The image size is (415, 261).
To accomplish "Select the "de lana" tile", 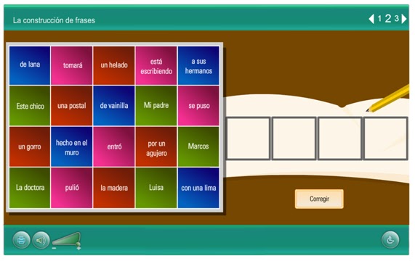I will (30, 65).
